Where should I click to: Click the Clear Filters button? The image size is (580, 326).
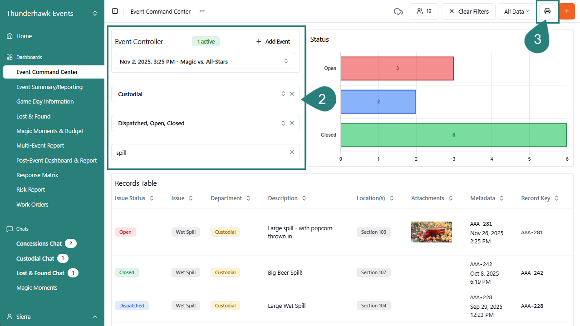469,11
